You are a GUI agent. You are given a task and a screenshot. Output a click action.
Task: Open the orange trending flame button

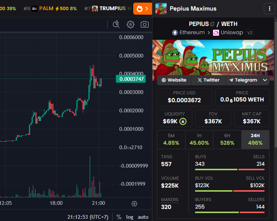click(143, 9)
